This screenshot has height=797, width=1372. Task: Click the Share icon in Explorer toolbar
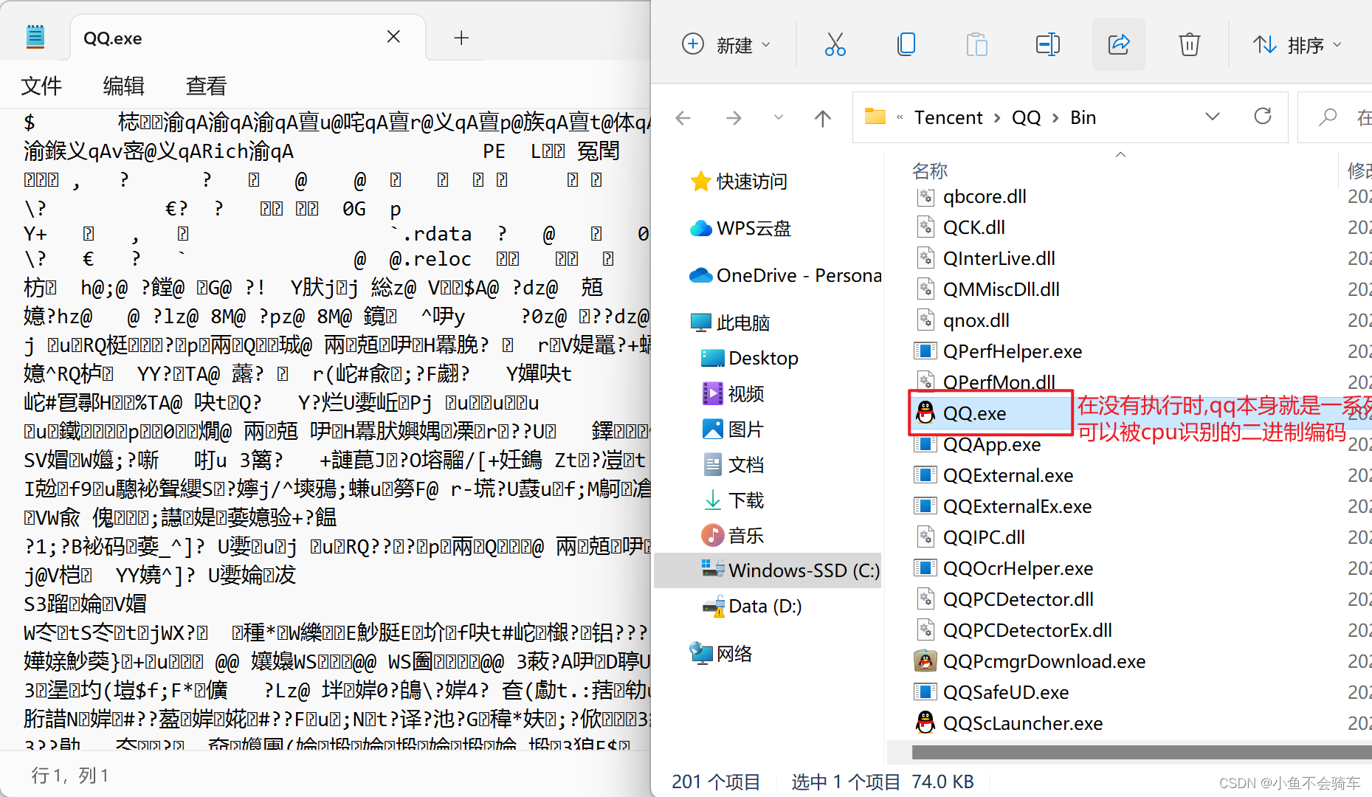click(x=1118, y=45)
